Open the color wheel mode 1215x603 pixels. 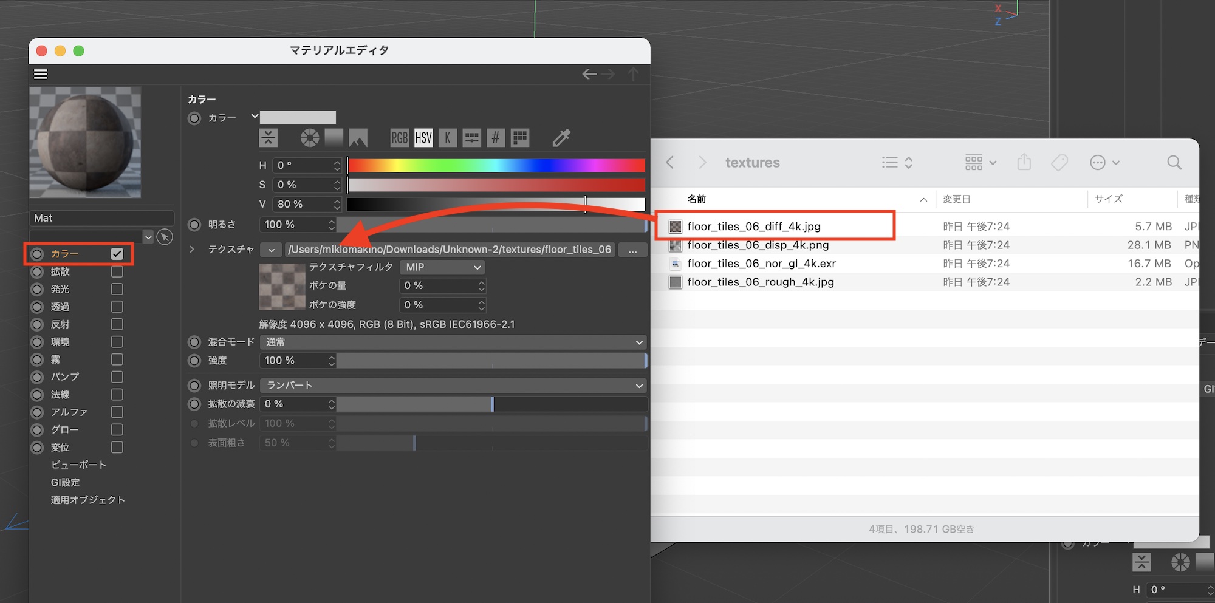coord(310,138)
